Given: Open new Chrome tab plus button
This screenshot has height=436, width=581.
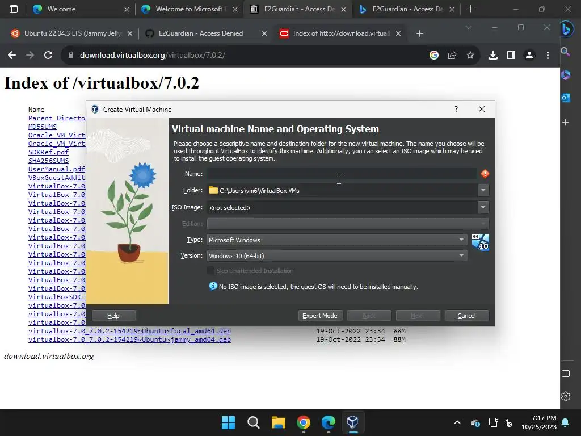Looking at the screenshot, I should [420, 33].
